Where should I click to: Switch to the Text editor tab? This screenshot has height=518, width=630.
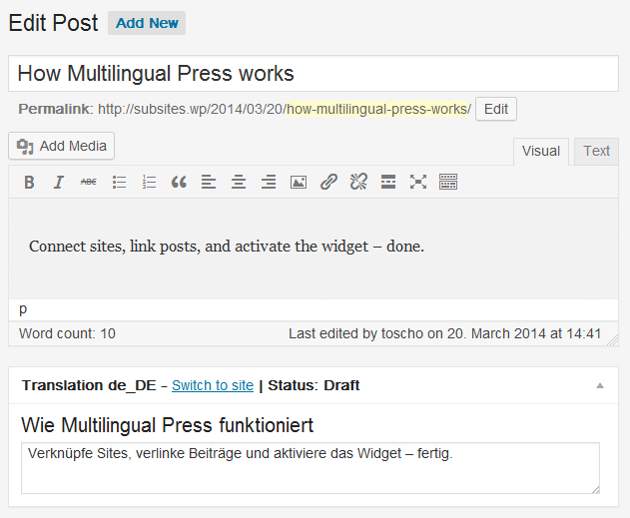coord(596,151)
